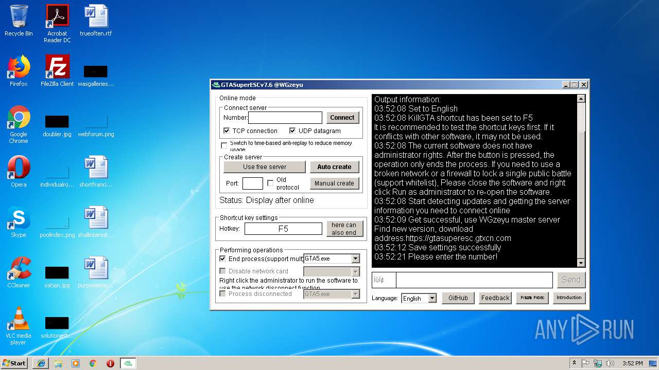
Task: Open Acrobat Reader DC shortcut
Action: (57, 24)
